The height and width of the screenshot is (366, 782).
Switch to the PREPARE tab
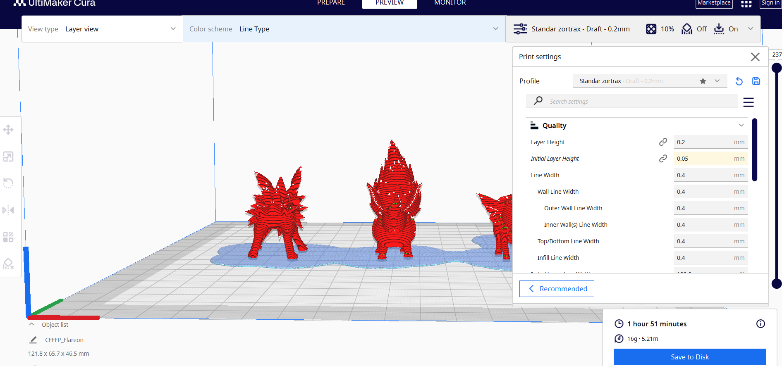tap(331, 3)
